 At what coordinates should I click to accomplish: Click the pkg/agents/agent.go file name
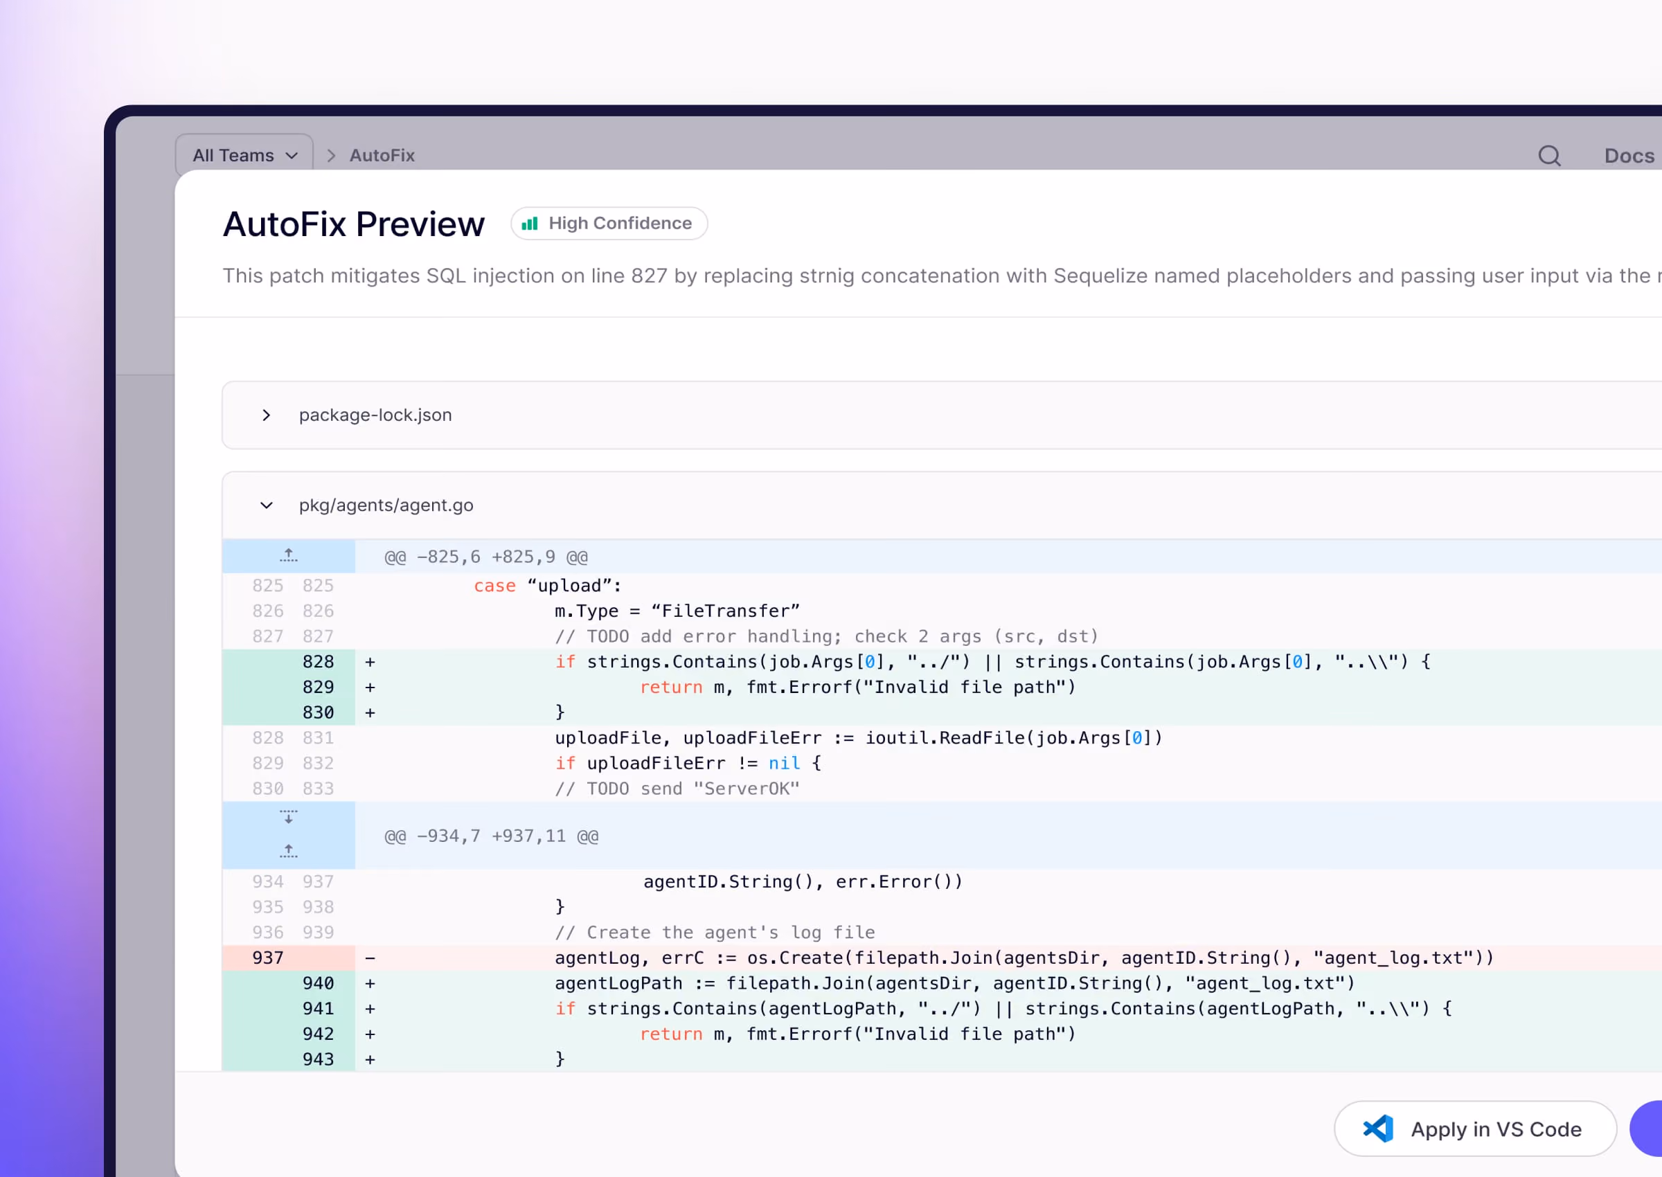[x=386, y=505]
